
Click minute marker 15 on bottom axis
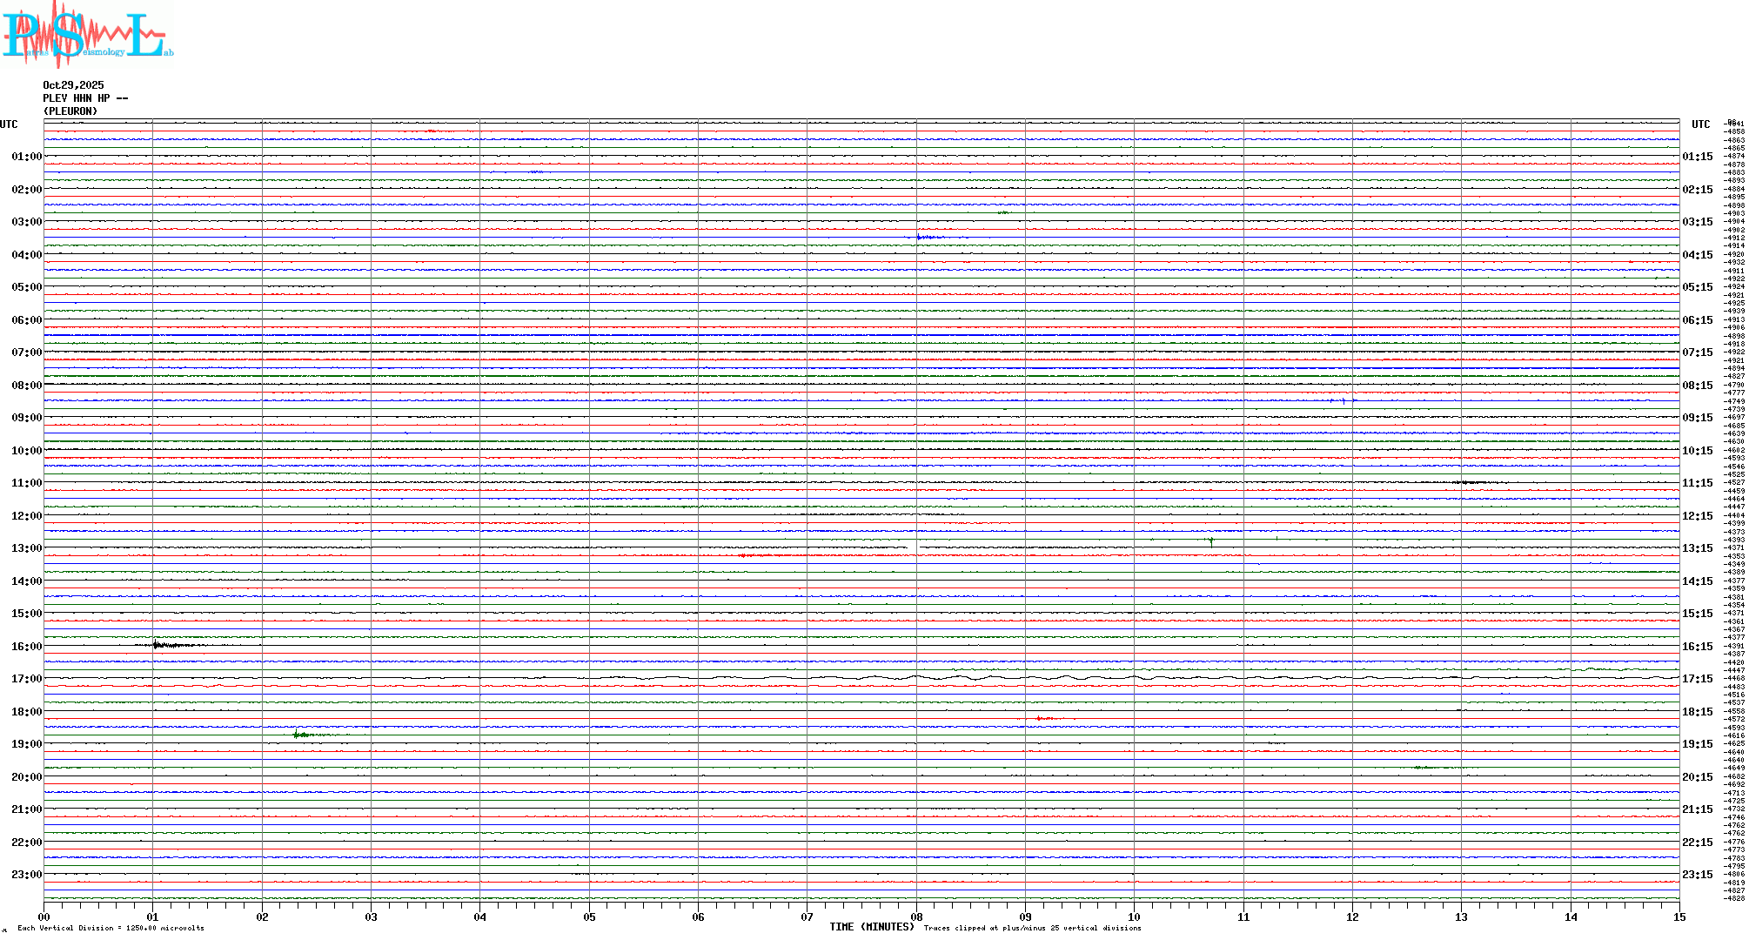[x=1679, y=916]
